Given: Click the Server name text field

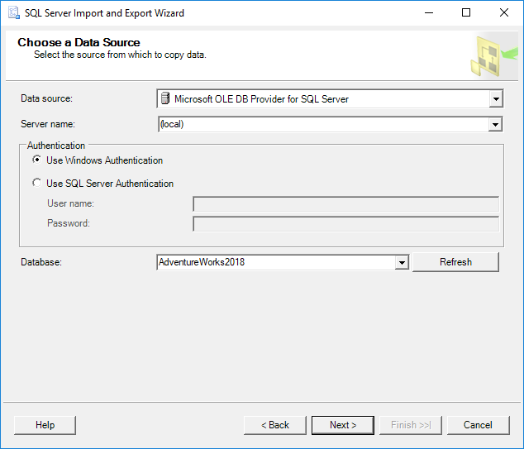Looking at the screenshot, I should point(322,125).
